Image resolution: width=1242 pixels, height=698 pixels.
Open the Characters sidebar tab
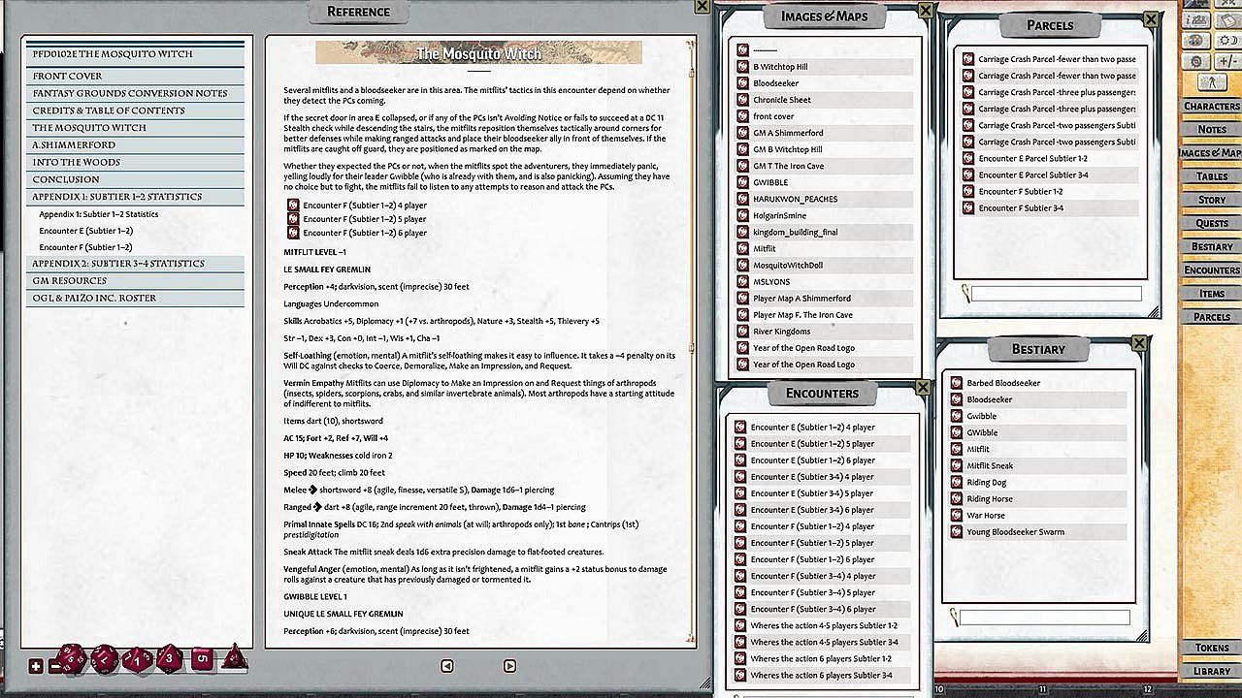[x=1211, y=106]
